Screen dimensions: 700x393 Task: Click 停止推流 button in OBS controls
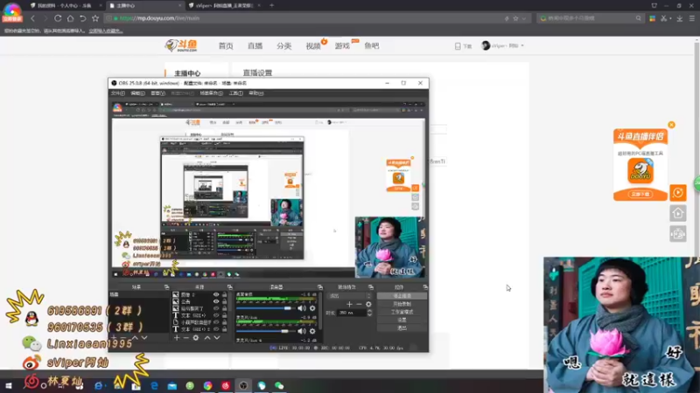point(402,296)
